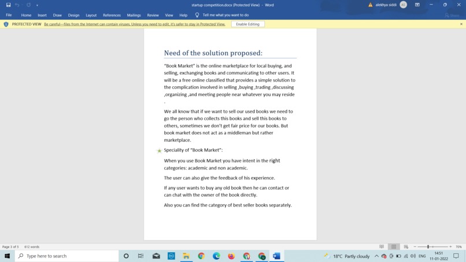Open the Insert tab
Screen dimensions: 466x262
point(42,15)
